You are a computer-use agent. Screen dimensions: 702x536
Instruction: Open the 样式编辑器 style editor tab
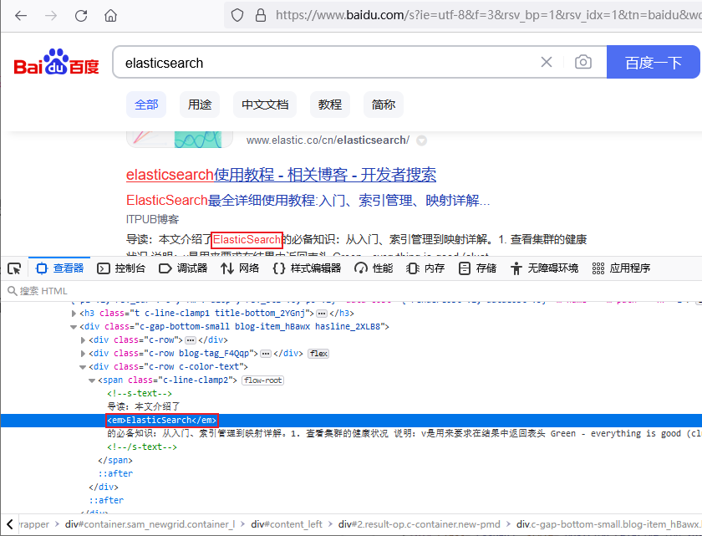coord(308,268)
